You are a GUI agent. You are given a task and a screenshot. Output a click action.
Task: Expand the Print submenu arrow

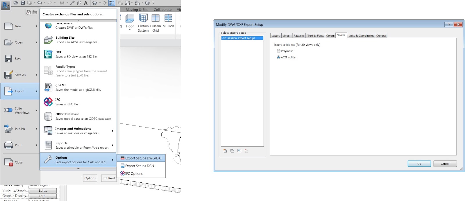pyautogui.click(x=37, y=145)
